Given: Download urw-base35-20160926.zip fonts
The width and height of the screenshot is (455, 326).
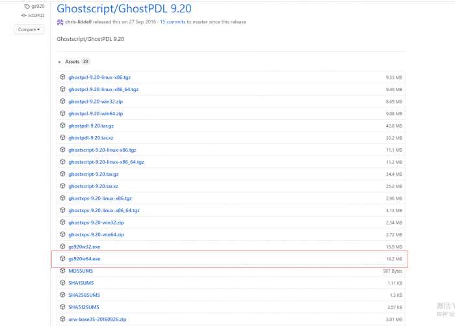Looking at the screenshot, I should (x=97, y=319).
